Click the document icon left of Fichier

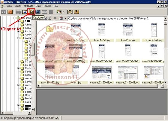tap(2, 6)
